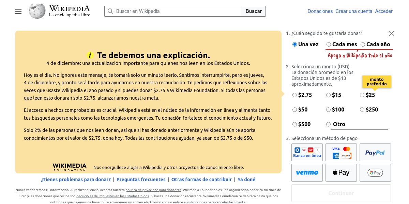Select the $500 amount
Screen dimensions: 409x204
click(x=294, y=124)
